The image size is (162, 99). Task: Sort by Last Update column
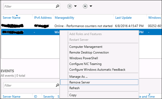coord(123,18)
